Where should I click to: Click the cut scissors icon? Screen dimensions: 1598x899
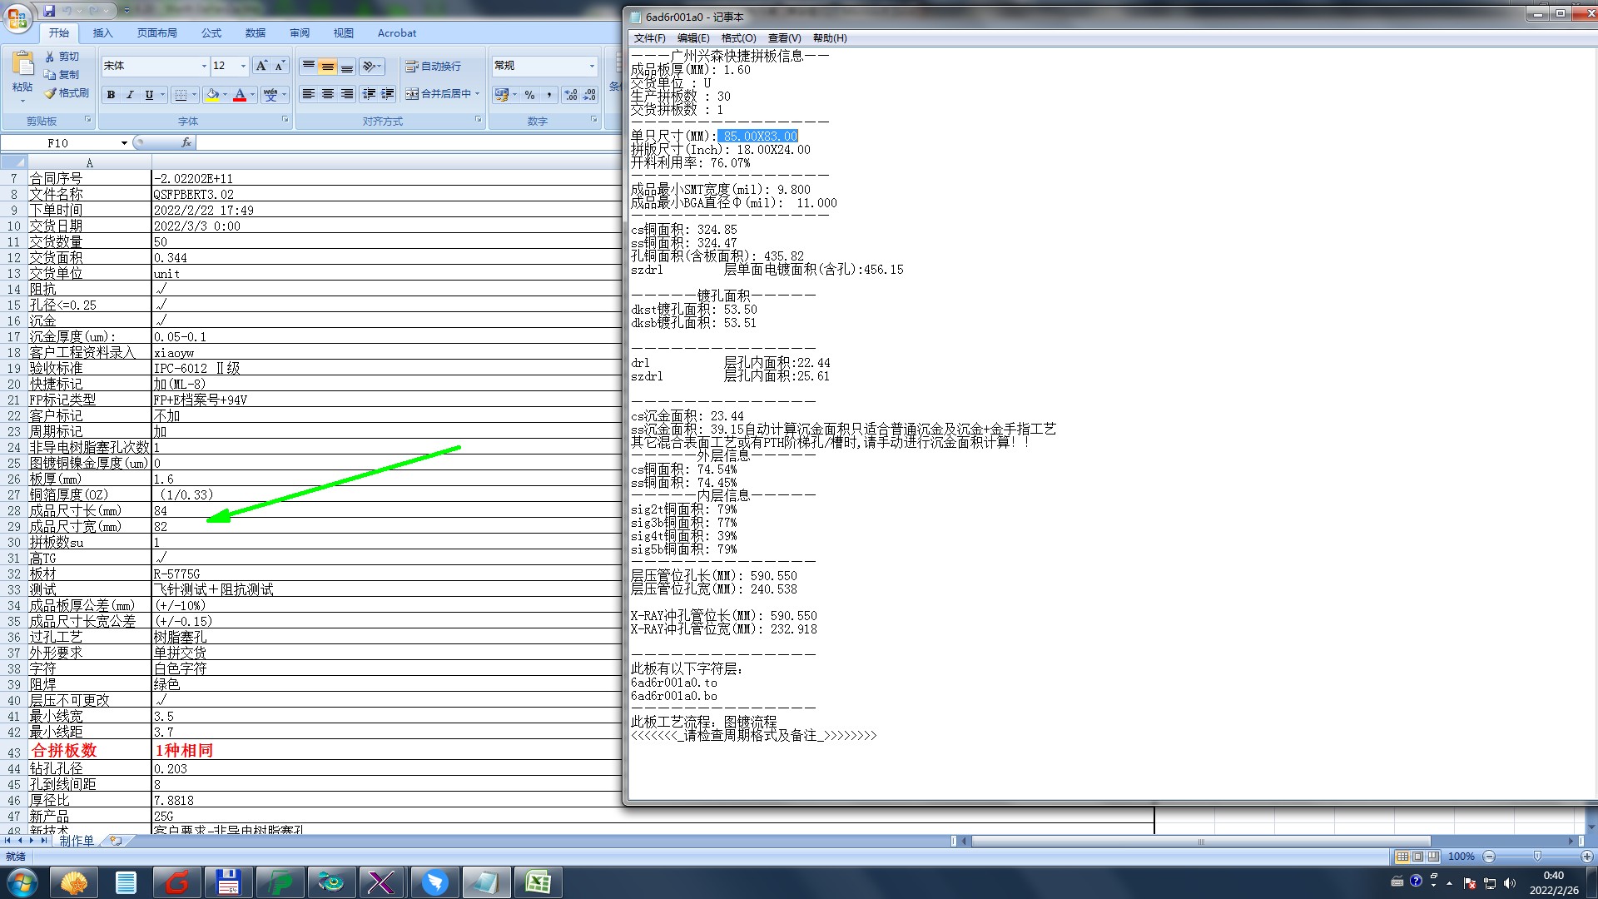coord(50,57)
